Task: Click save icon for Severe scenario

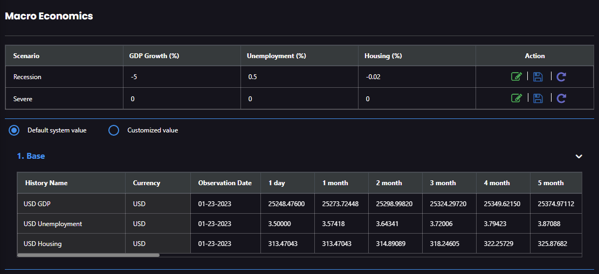Action: coord(538,98)
